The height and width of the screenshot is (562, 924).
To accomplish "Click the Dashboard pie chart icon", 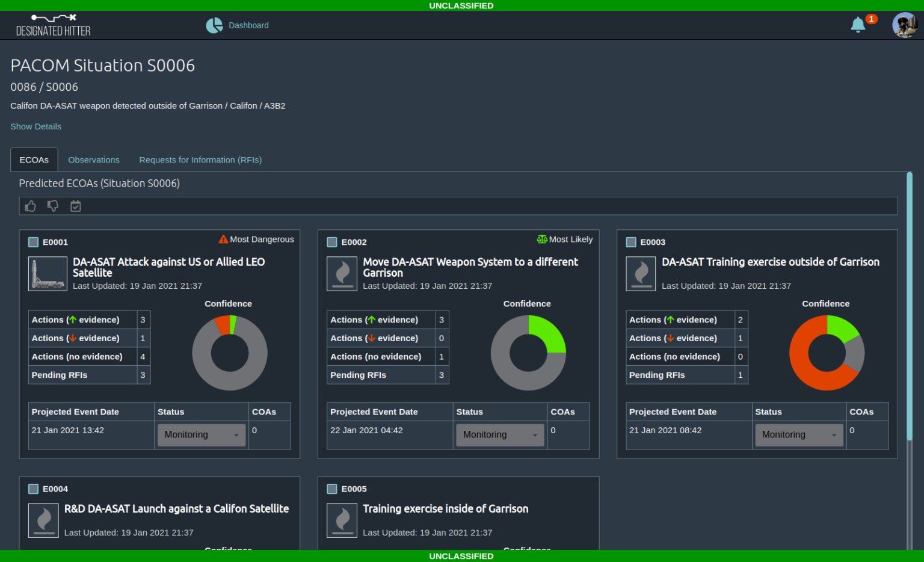I will coord(215,25).
